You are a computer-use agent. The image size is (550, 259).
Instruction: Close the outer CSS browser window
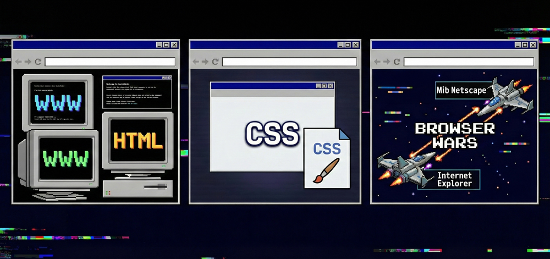(356, 45)
